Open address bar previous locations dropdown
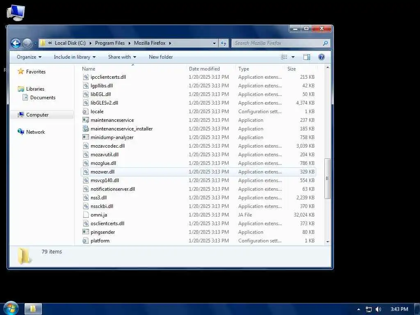This screenshot has height=315, width=420. coord(214,43)
